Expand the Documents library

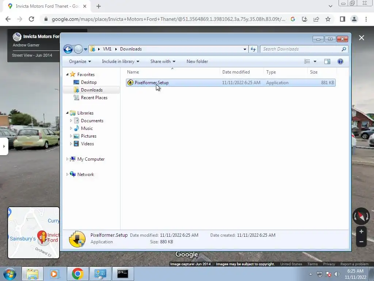[x=71, y=121]
